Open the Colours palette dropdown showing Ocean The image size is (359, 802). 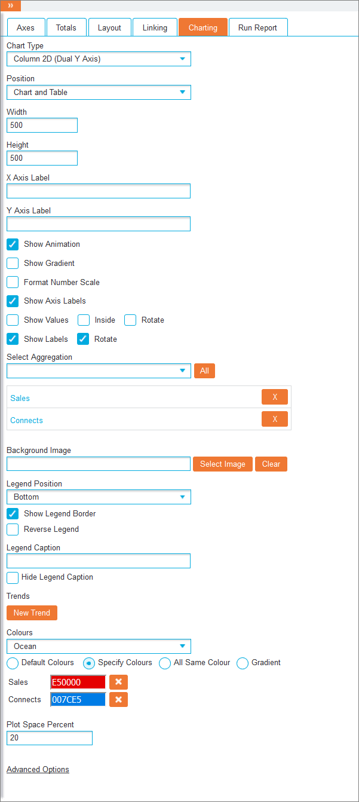point(99,647)
